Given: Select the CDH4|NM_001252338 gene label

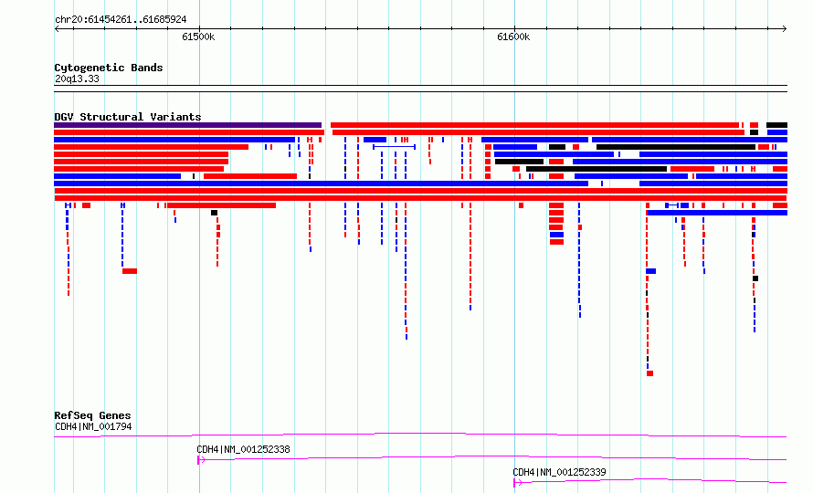Looking at the screenshot, I should tap(243, 449).
